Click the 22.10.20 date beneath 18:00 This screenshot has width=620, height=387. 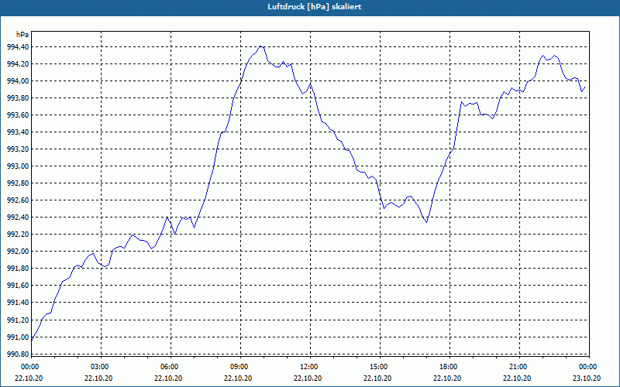point(447,378)
